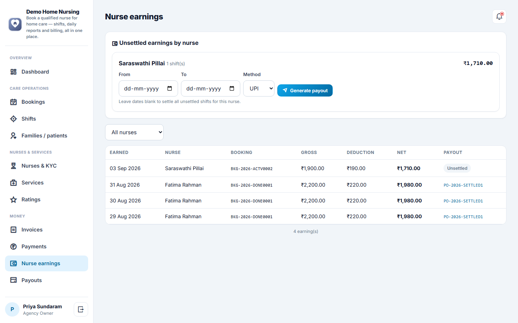518x323 pixels.
Task: Click the Ratings star icon
Action: pyautogui.click(x=13, y=200)
